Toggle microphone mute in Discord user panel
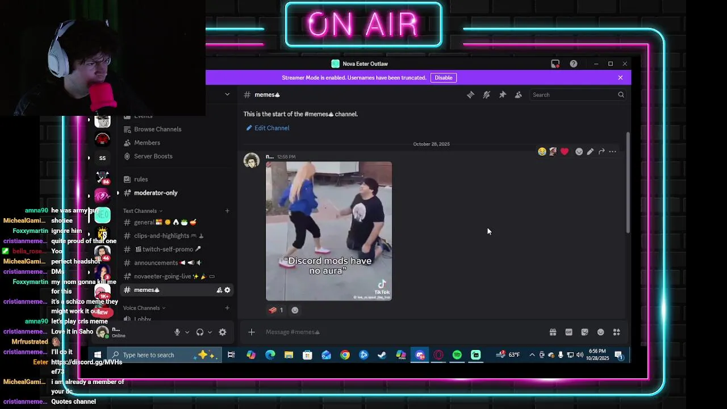This screenshot has width=727, height=409. (x=177, y=332)
